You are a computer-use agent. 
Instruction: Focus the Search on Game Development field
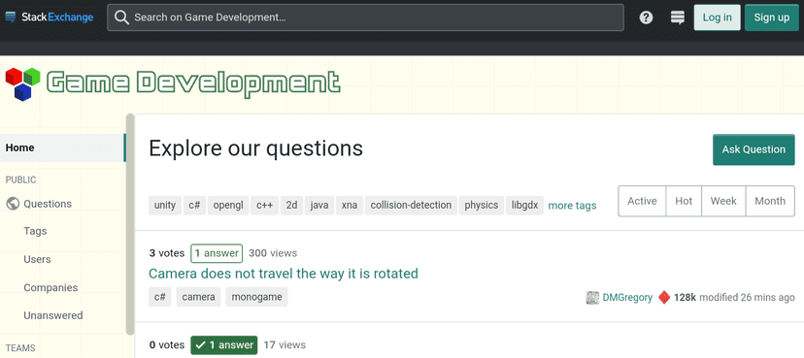(x=365, y=17)
